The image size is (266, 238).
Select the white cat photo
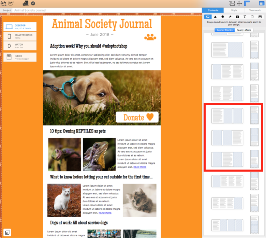pyautogui.click(x=64, y=201)
